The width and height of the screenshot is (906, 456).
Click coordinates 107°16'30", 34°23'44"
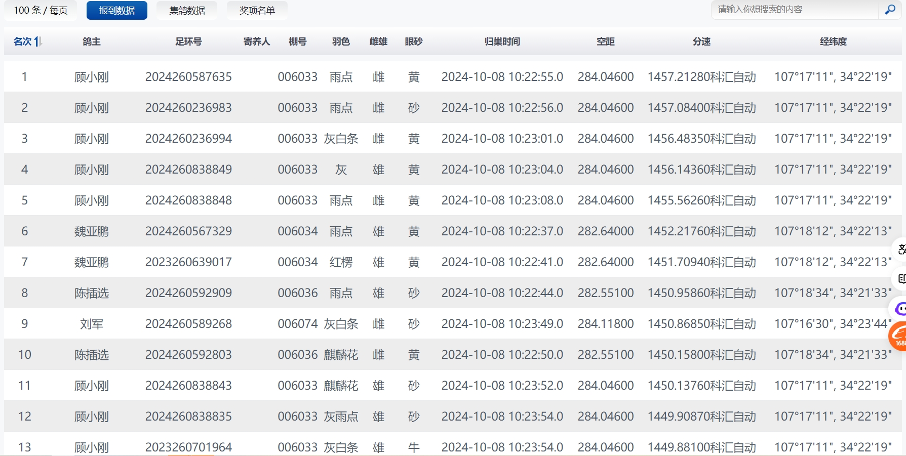833,324
